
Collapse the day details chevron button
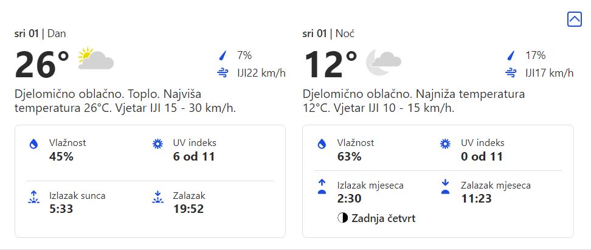[x=574, y=19]
